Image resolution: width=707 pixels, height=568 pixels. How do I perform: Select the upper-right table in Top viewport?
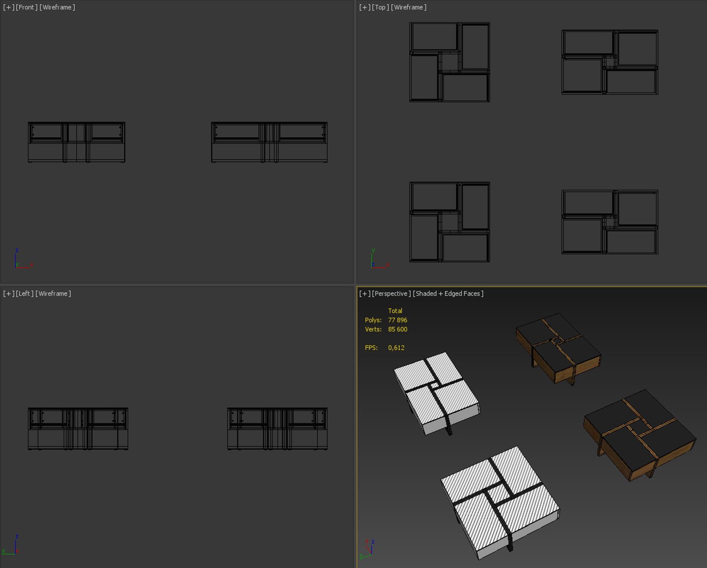coord(610,62)
